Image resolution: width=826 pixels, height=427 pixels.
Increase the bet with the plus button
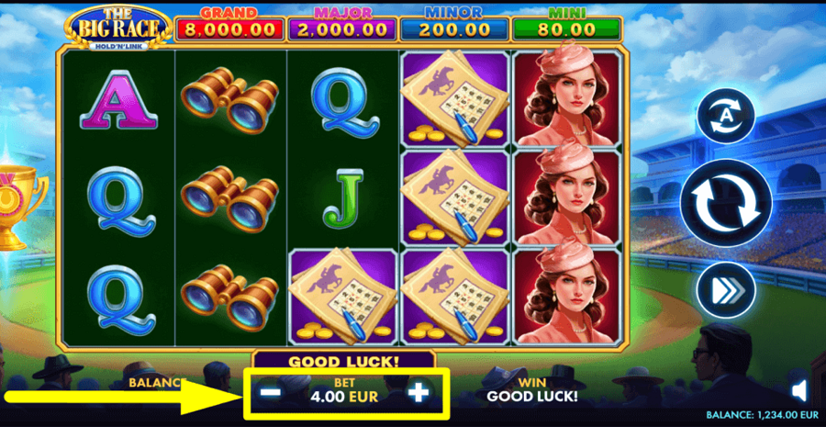click(419, 393)
